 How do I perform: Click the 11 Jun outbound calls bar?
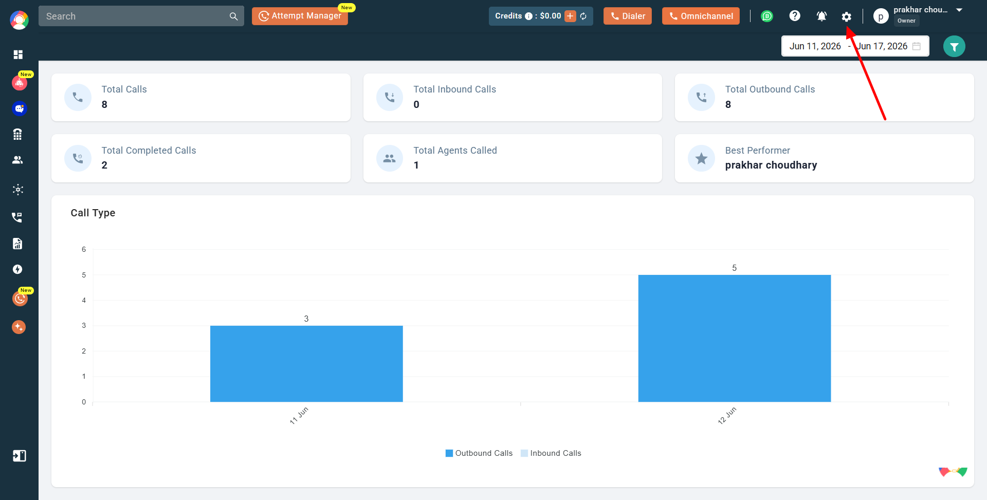tap(306, 364)
